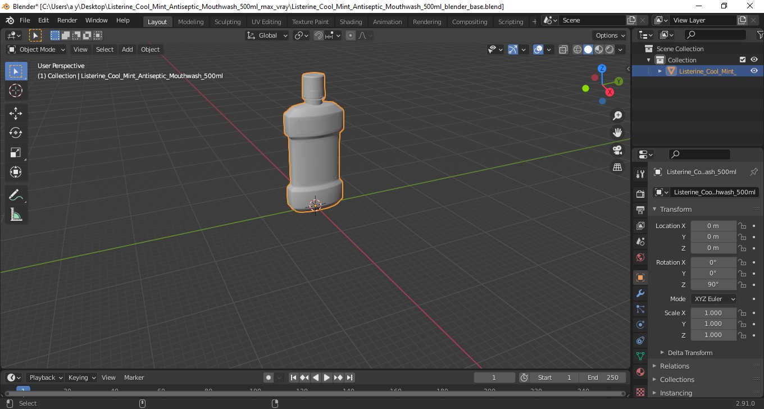
Task: Click the current frame field showing 1
Action: point(494,378)
